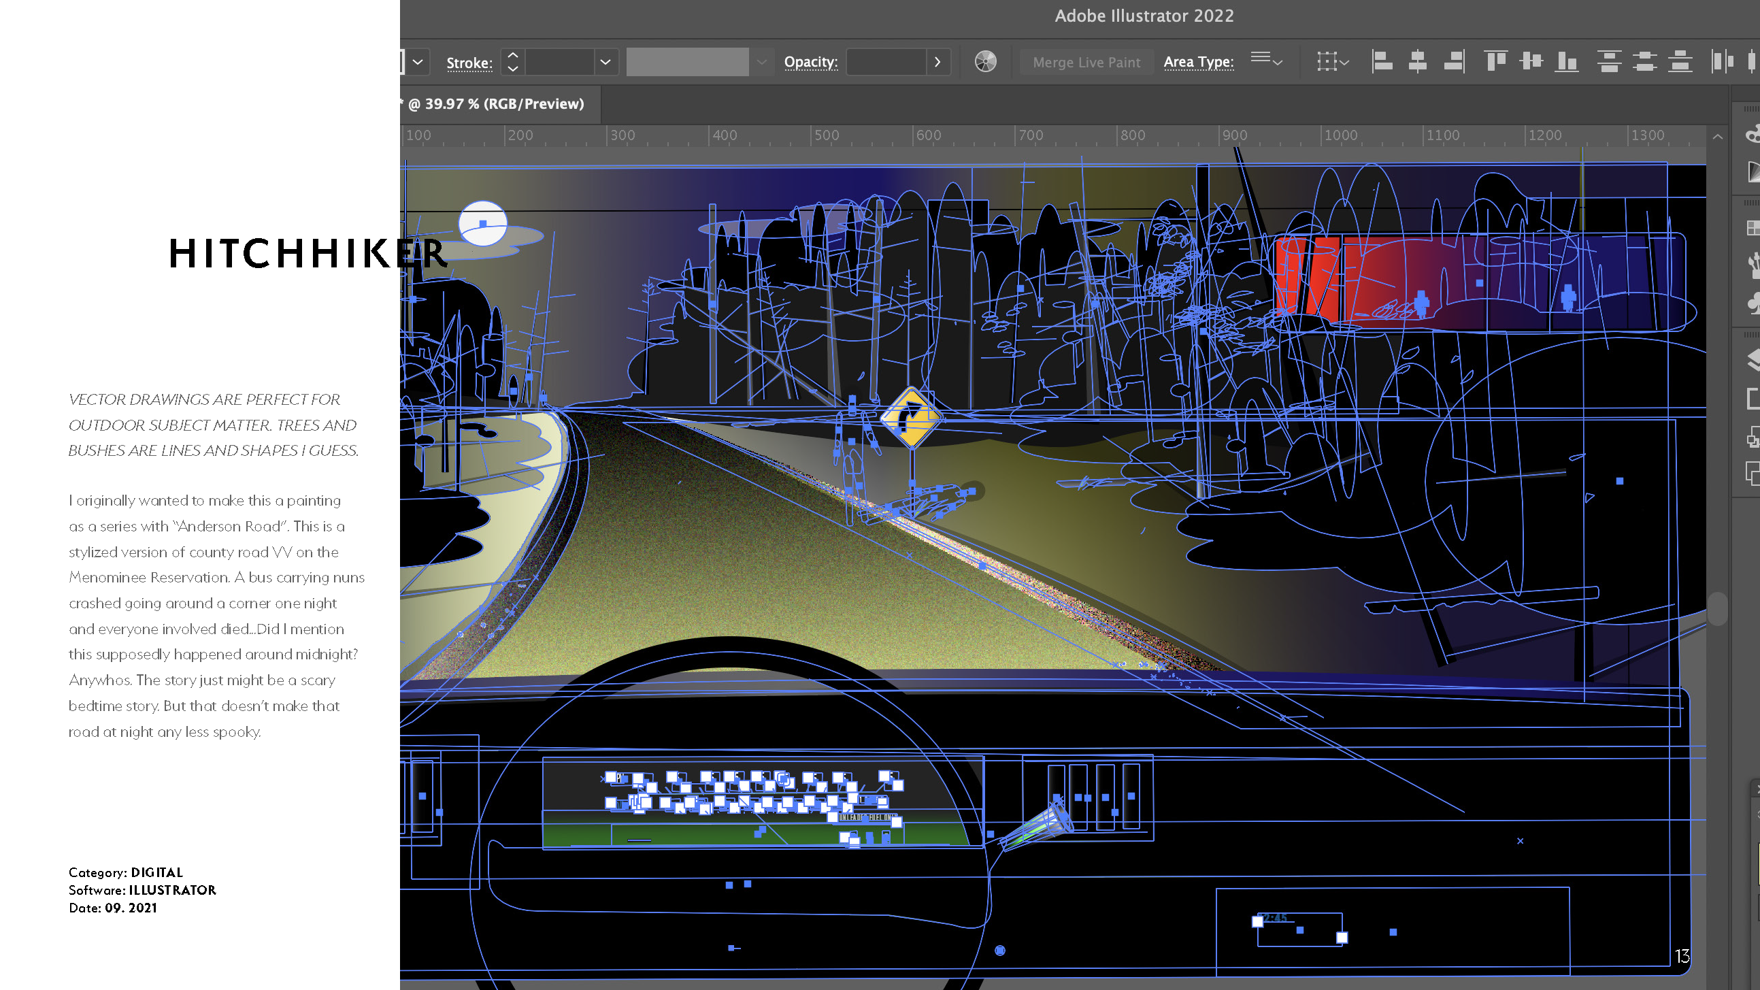Open the Align To selection dropdown

coord(1332,61)
